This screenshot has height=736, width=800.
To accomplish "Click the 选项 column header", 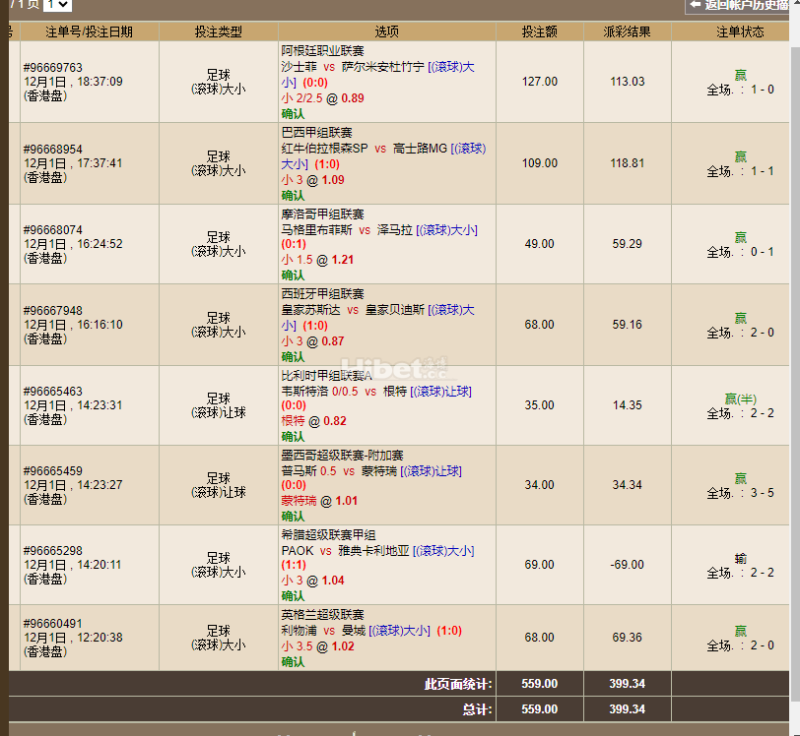I will 387,31.
